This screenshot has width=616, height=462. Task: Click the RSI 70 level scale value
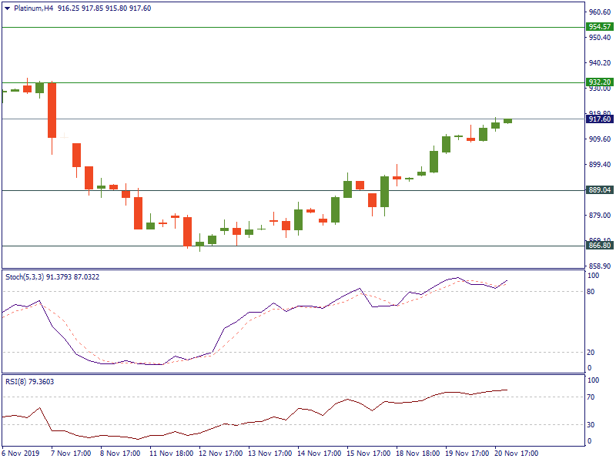[592, 397]
